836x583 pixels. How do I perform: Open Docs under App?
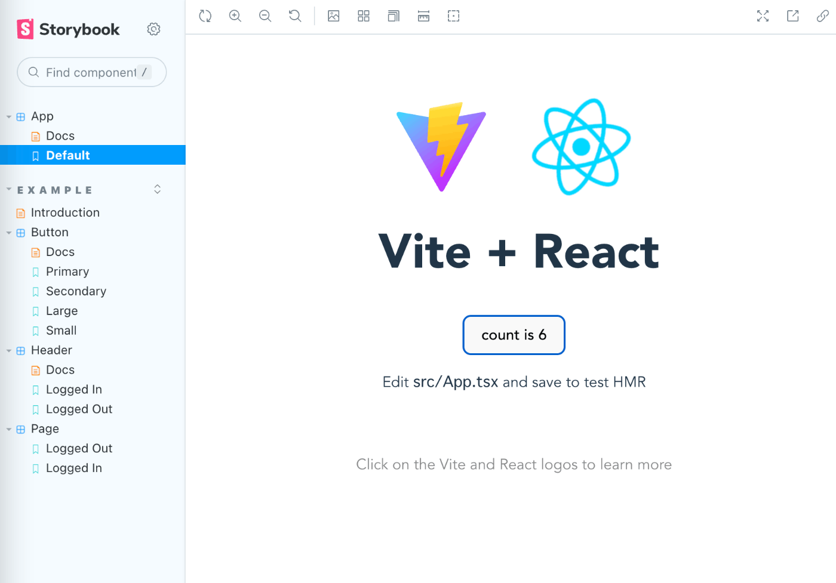pyautogui.click(x=60, y=136)
